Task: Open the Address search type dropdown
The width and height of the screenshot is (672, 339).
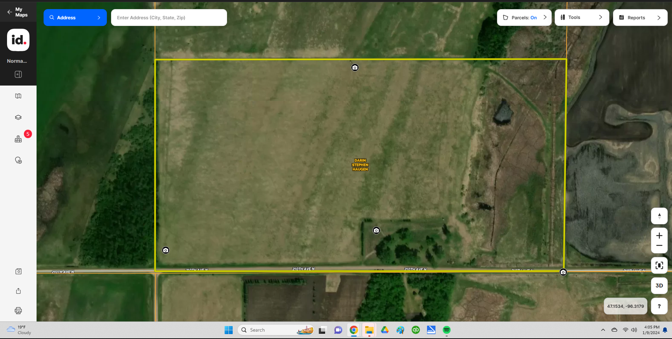Action: coord(75,18)
